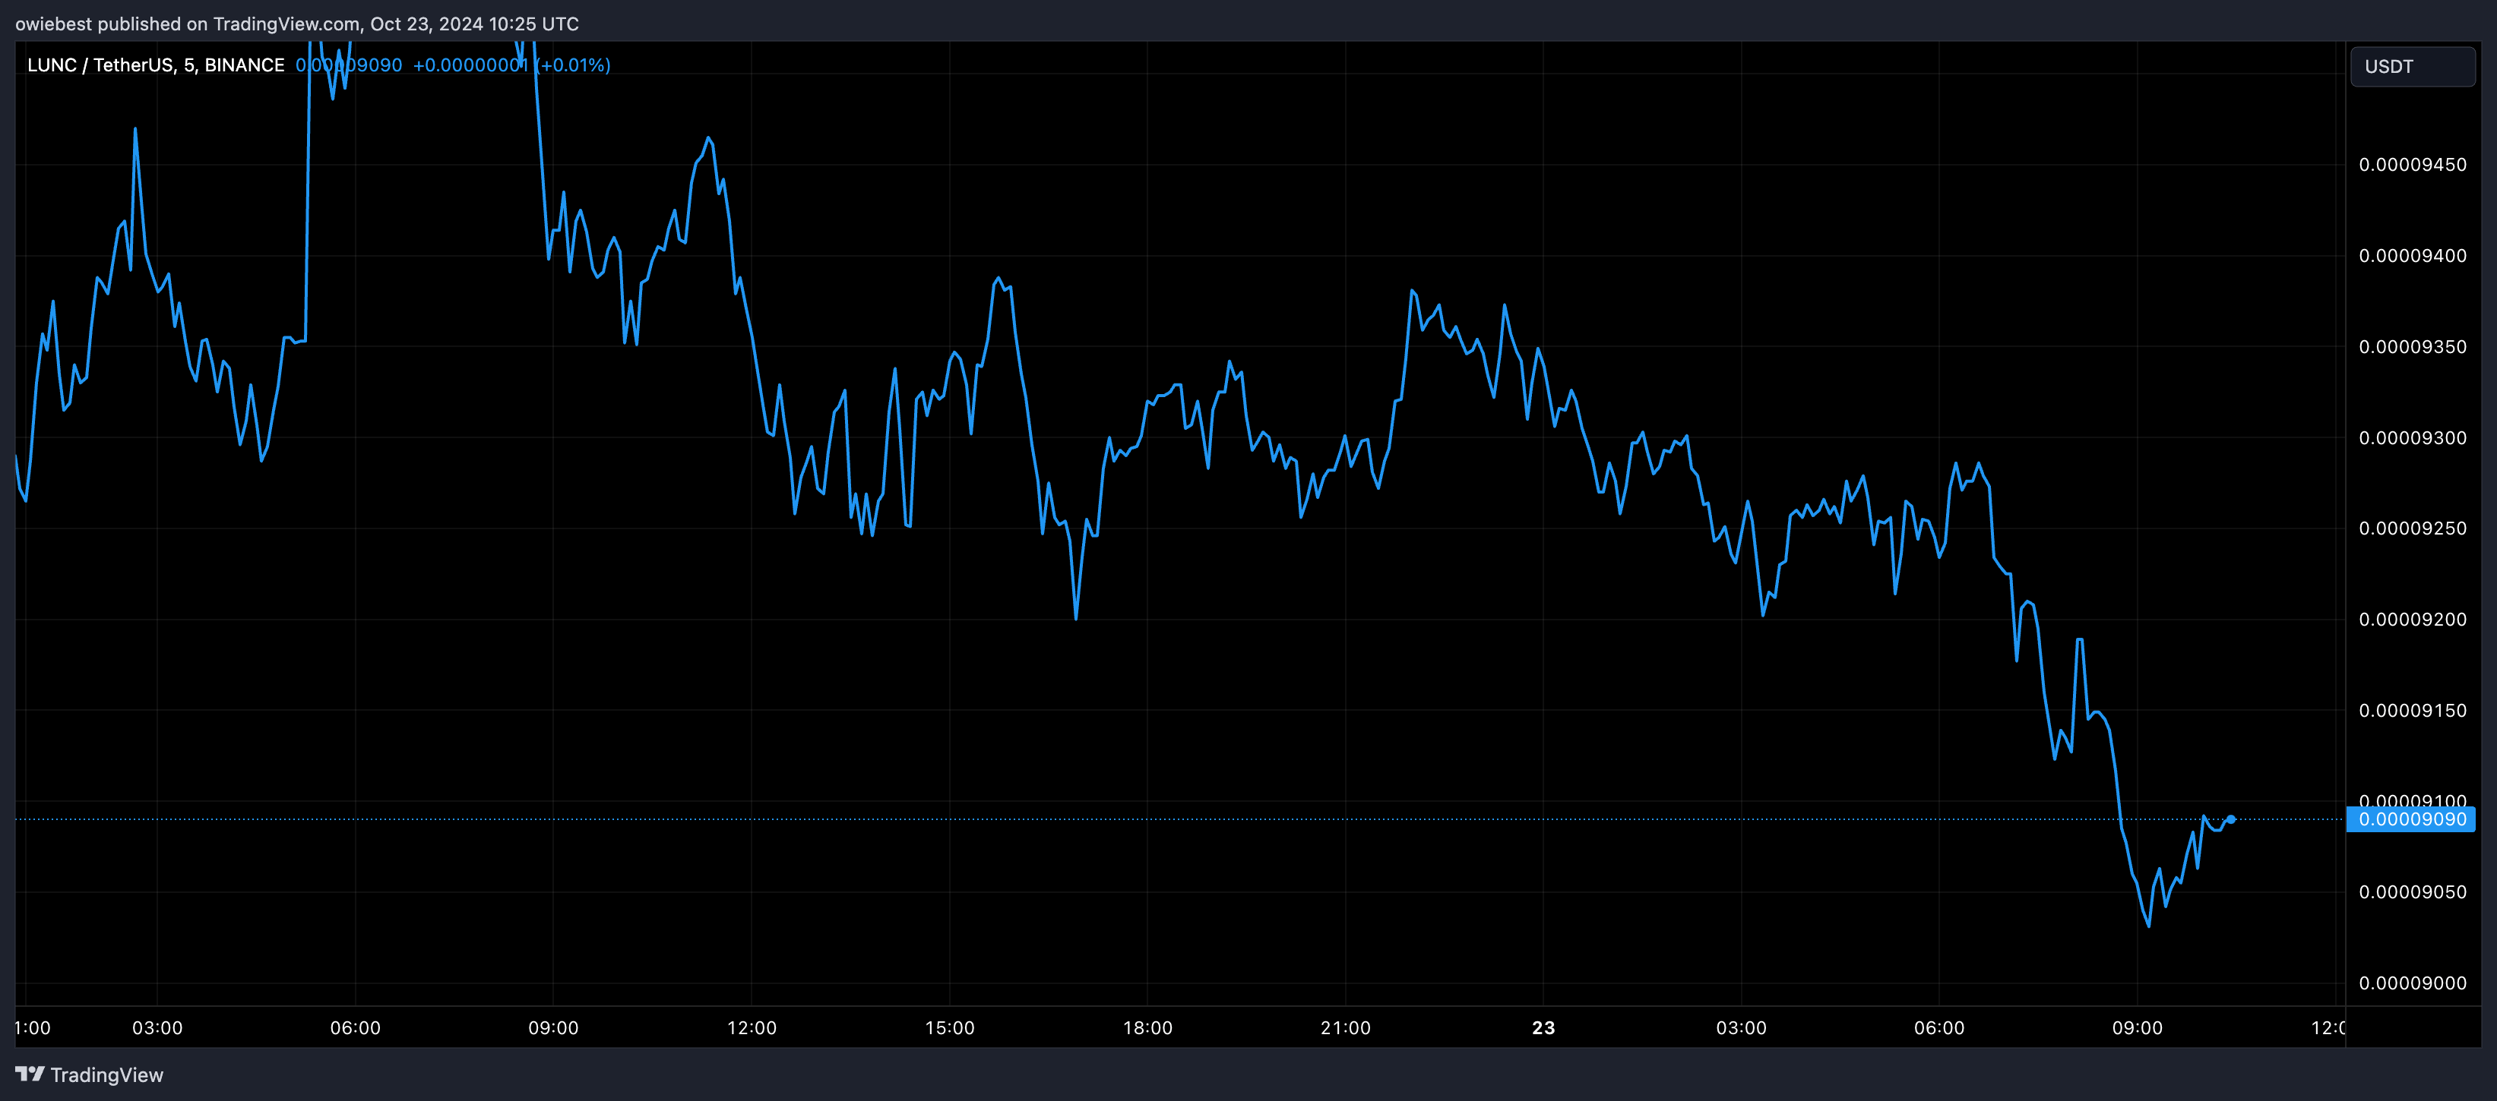Click the TradingView logo icon
The image size is (2497, 1101).
pyautogui.click(x=29, y=1074)
